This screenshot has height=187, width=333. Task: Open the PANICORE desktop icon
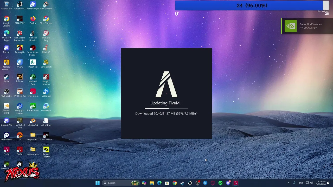pyautogui.click(x=20, y=20)
